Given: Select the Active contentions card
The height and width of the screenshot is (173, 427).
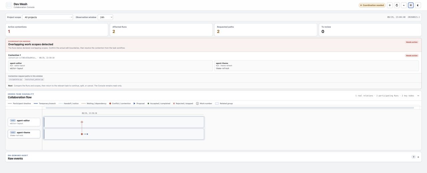Looking at the screenshot, I should tap(57, 30).
